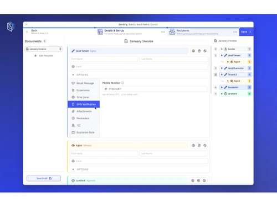Expand the Agent row beneath Tenant 2
Viewport: 277px width, 207px height.
point(228,81)
